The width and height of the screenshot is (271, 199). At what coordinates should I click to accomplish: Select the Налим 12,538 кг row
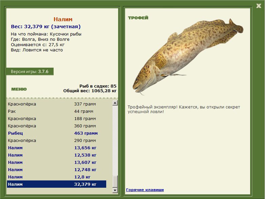click(x=57, y=155)
